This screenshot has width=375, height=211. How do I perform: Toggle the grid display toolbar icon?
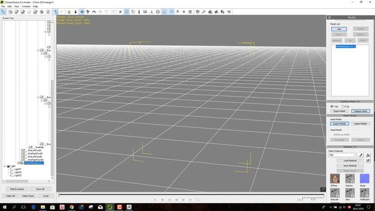point(127,12)
